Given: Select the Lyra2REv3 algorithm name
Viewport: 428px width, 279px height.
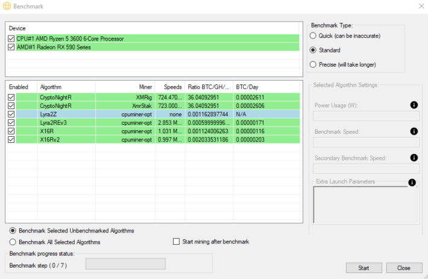Looking at the screenshot, I should tap(53, 123).
